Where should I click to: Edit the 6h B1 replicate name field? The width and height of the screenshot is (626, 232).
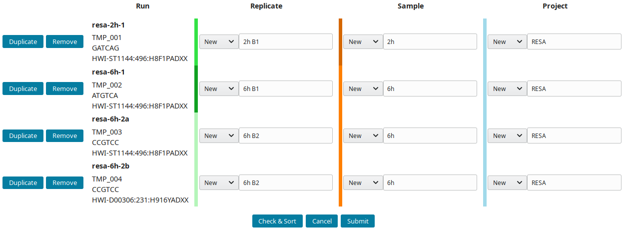point(286,88)
